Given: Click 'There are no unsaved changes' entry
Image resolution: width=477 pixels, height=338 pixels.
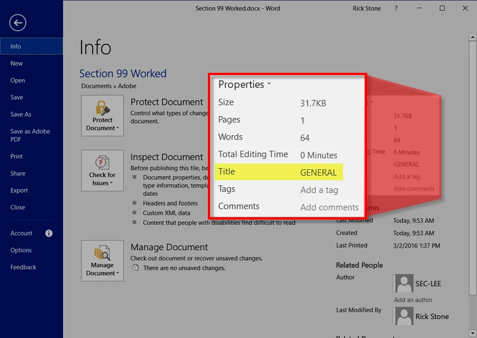Looking at the screenshot, I should pos(184,268).
